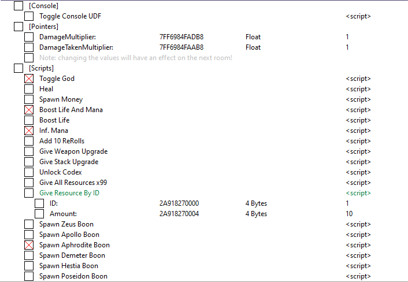Uncheck Spawn Aphrodite Boon checkbox
This screenshot has width=408, height=282.
point(29,245)
